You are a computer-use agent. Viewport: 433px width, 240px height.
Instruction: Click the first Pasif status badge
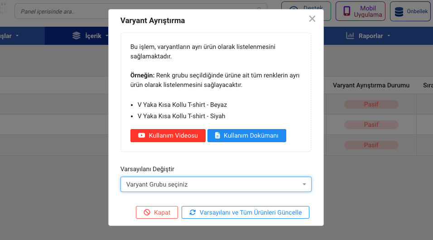click(x=371, y=105)
